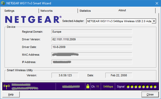Click the 'Smart Wireless Utility' group title
Image resolution: width=161 pixels, height=99 pixels.
tap(20, 70)
